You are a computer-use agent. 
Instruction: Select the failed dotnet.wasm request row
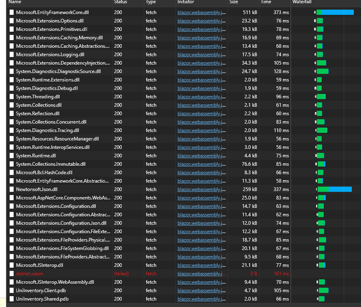(x=80, y=273)
